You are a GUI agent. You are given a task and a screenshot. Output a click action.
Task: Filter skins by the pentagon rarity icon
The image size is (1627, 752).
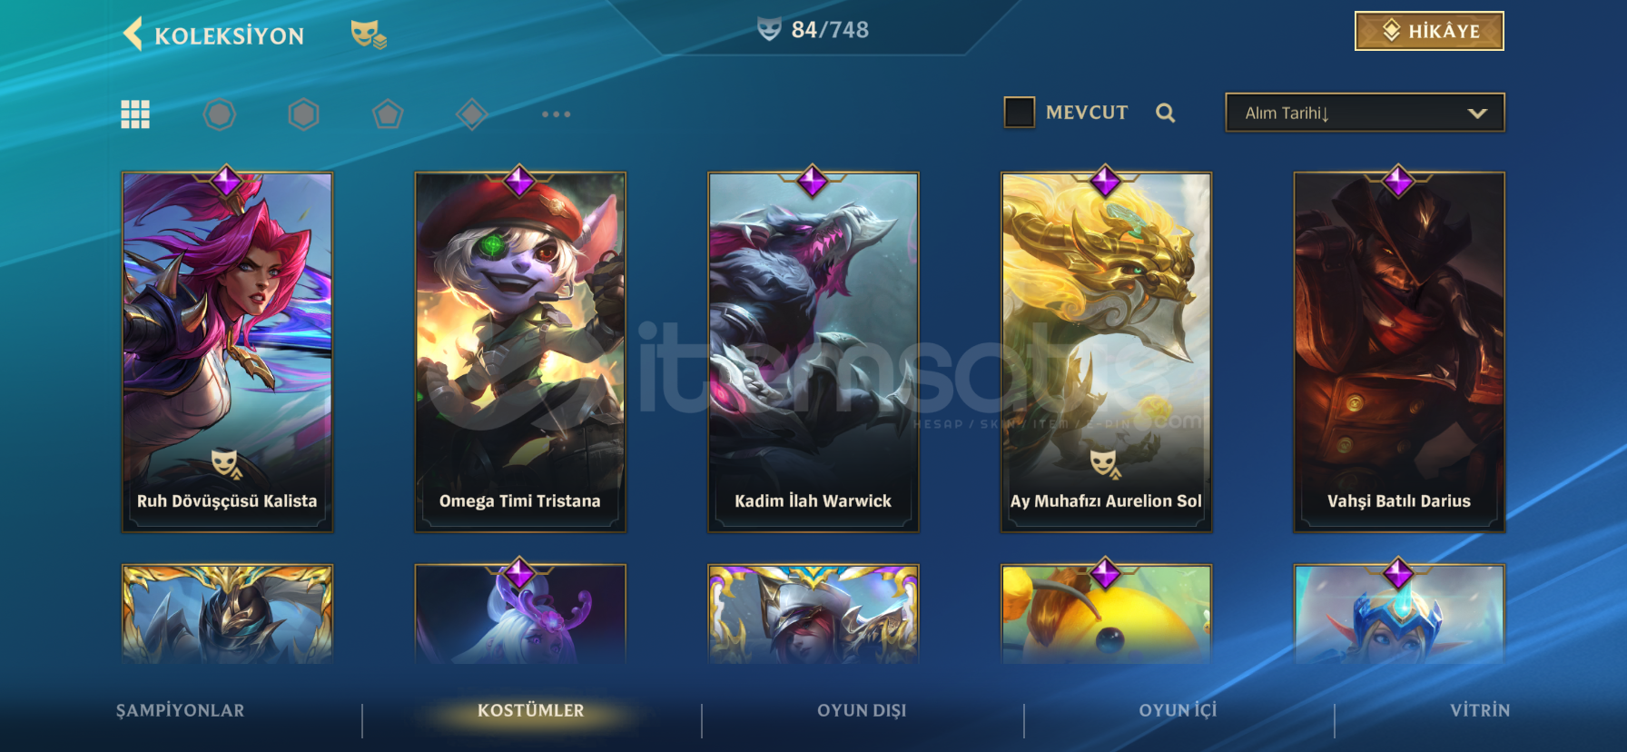click(x=388, y=114)
